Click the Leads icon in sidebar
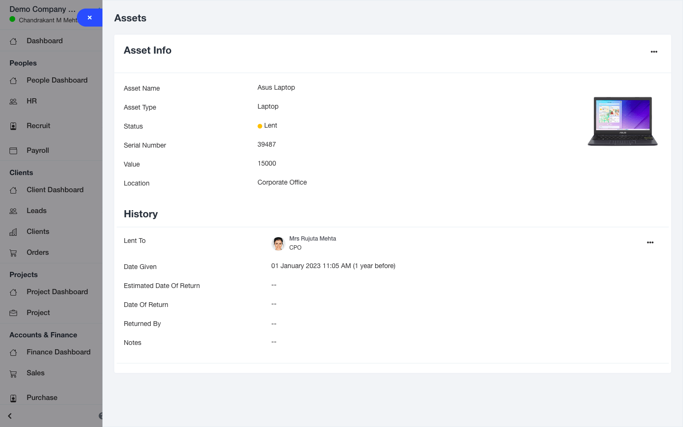 point(13,211)
